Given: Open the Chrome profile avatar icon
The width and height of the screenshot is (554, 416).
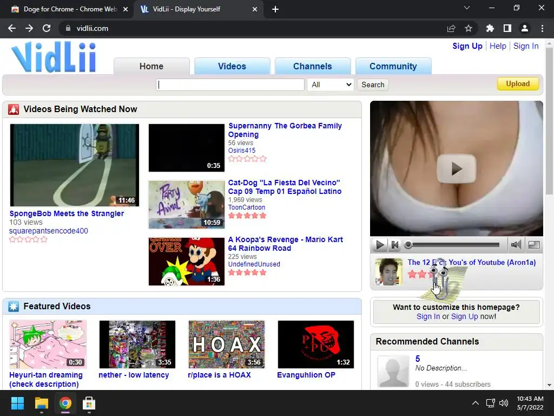Looking at the screenshot, I should tap(525, 28).
